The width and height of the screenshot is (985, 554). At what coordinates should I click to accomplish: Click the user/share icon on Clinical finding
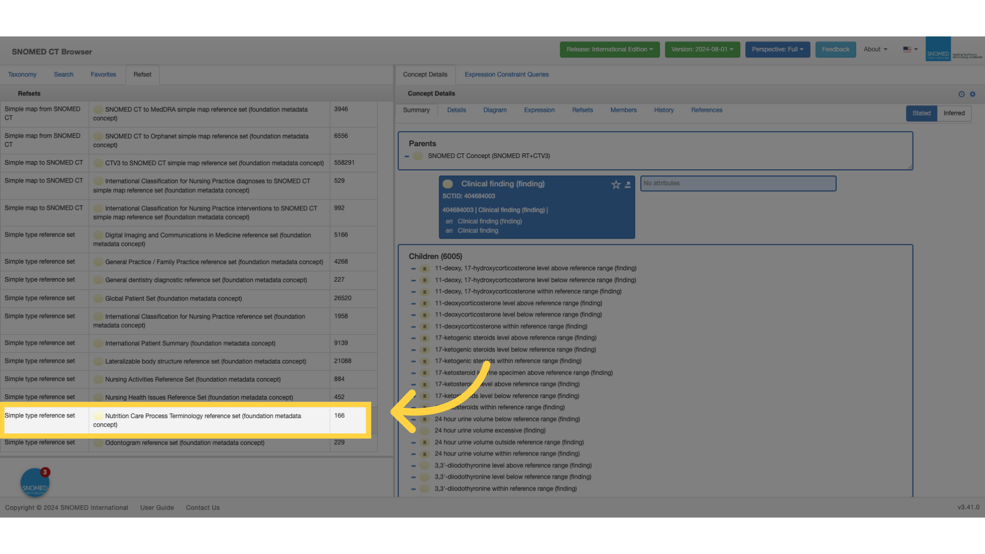pos(627,184)
